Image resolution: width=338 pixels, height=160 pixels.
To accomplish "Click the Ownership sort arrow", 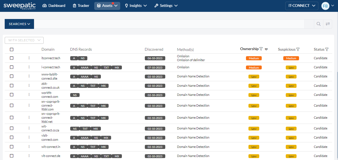I will point(266,50).
